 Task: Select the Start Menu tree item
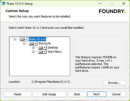pyautogui.click(x=55, y=52)
